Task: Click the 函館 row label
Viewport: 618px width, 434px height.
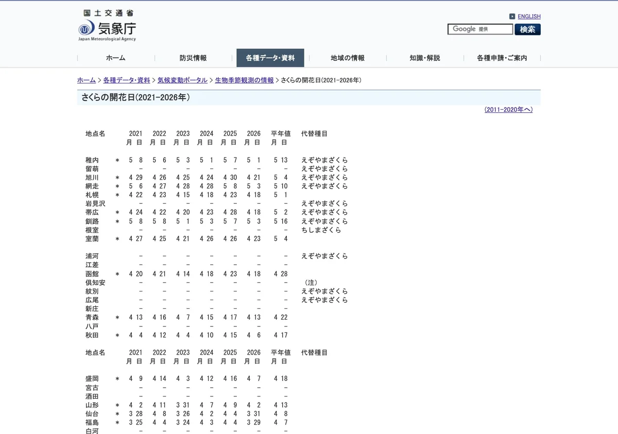Action: point(92,274)
